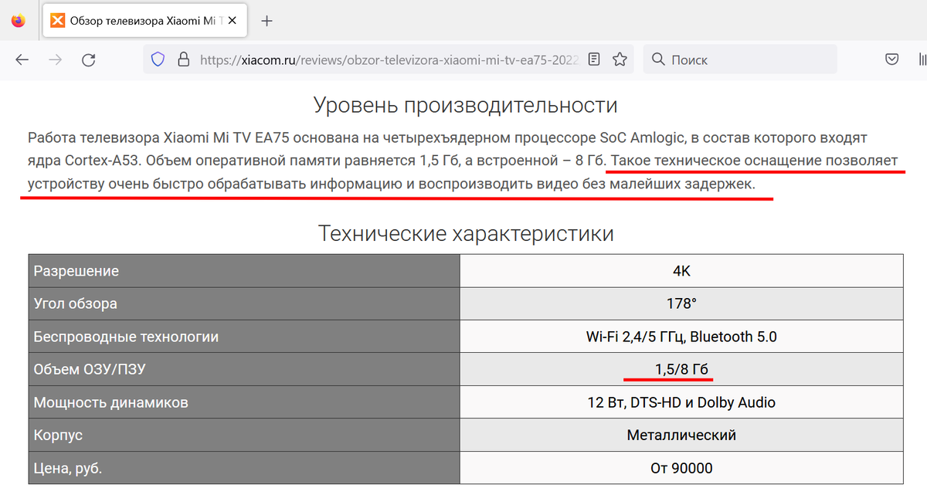Close the Обзор телевизора tab
The height and width of the screenshot is (488, 927).
tap(231, 20)
